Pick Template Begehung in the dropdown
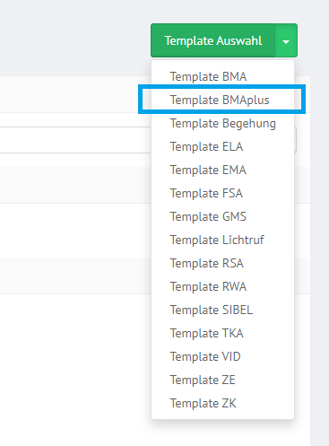This screenshot has width=329, height=446. point(223,123)
